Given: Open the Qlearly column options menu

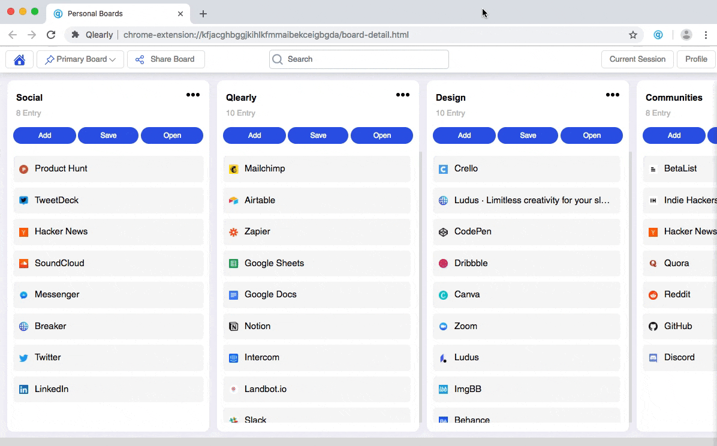Looking at the screenshot, I should (x=403, y=95).
